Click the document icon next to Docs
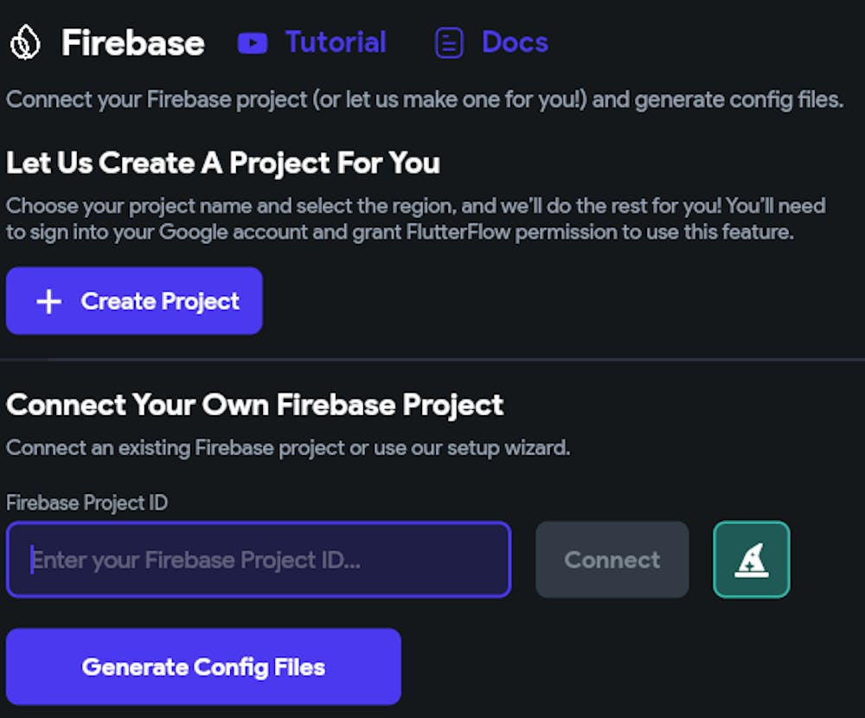The width and height of the screenshot is (865, 718). [449, 42]
